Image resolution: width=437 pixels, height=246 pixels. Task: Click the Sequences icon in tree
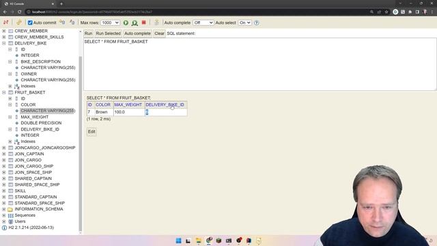[11, 215]
